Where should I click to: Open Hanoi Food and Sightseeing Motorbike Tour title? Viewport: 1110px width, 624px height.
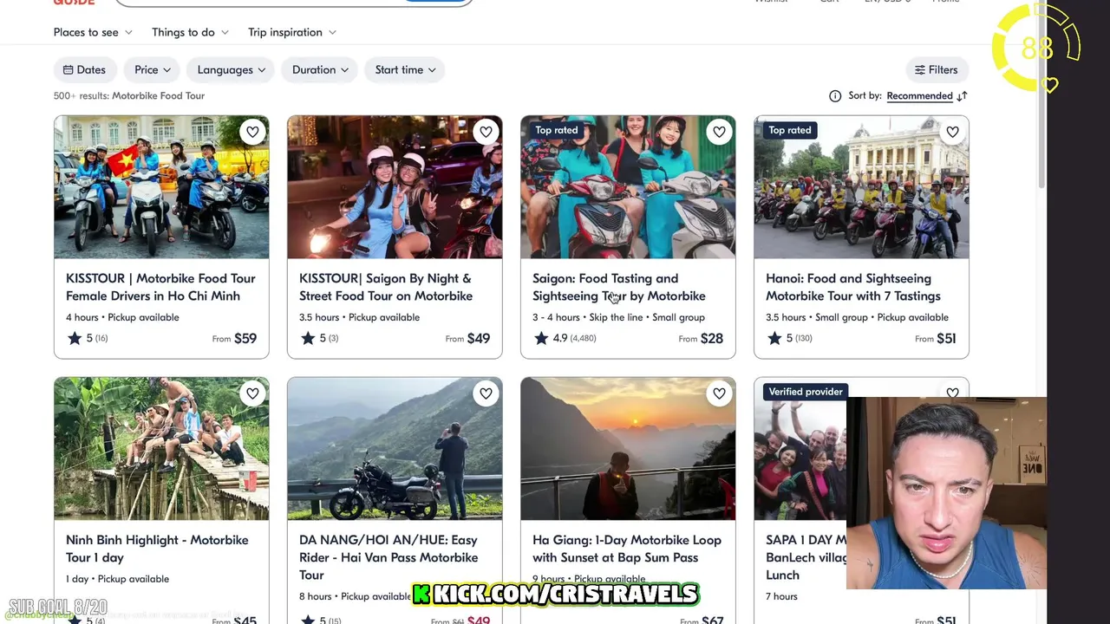click(x=853, y=287)
